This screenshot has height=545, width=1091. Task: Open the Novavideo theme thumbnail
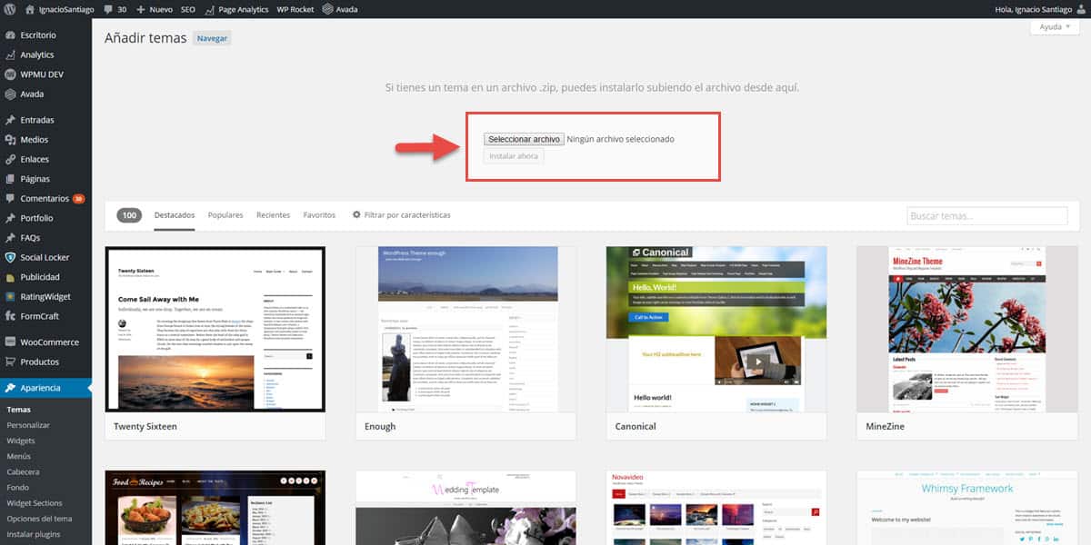[716, 508]
